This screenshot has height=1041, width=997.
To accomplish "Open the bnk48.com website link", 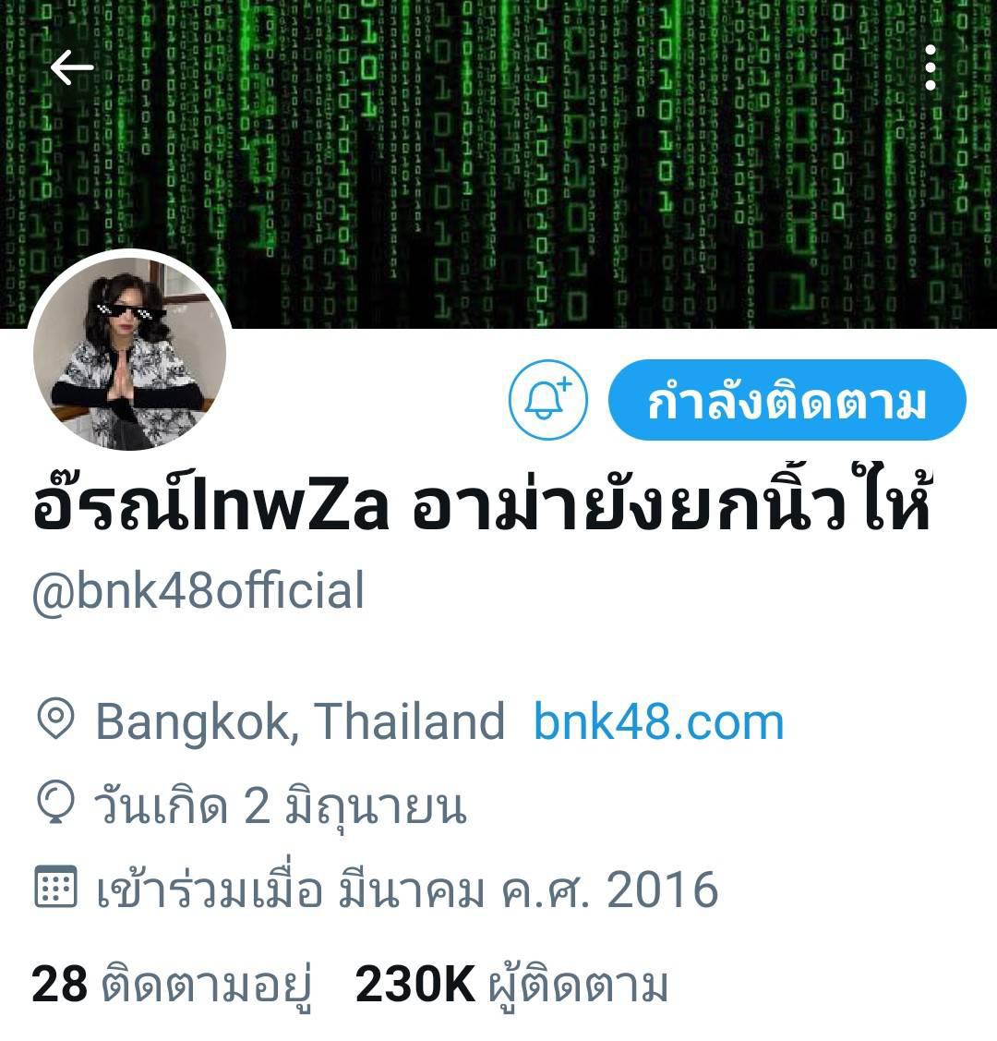I will click(x=659, y=722).
